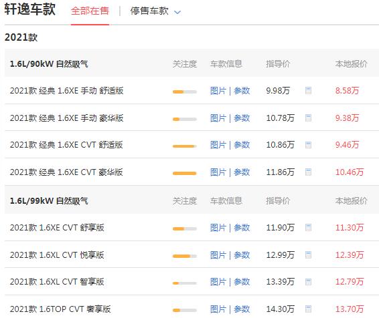Open model 2021款 1.6TOP CVT 奢享版
This screenshot has width=379, height=318.
click(x=60, y=309)
